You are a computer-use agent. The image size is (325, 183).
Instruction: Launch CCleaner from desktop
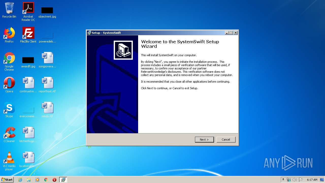coord(9,135)
